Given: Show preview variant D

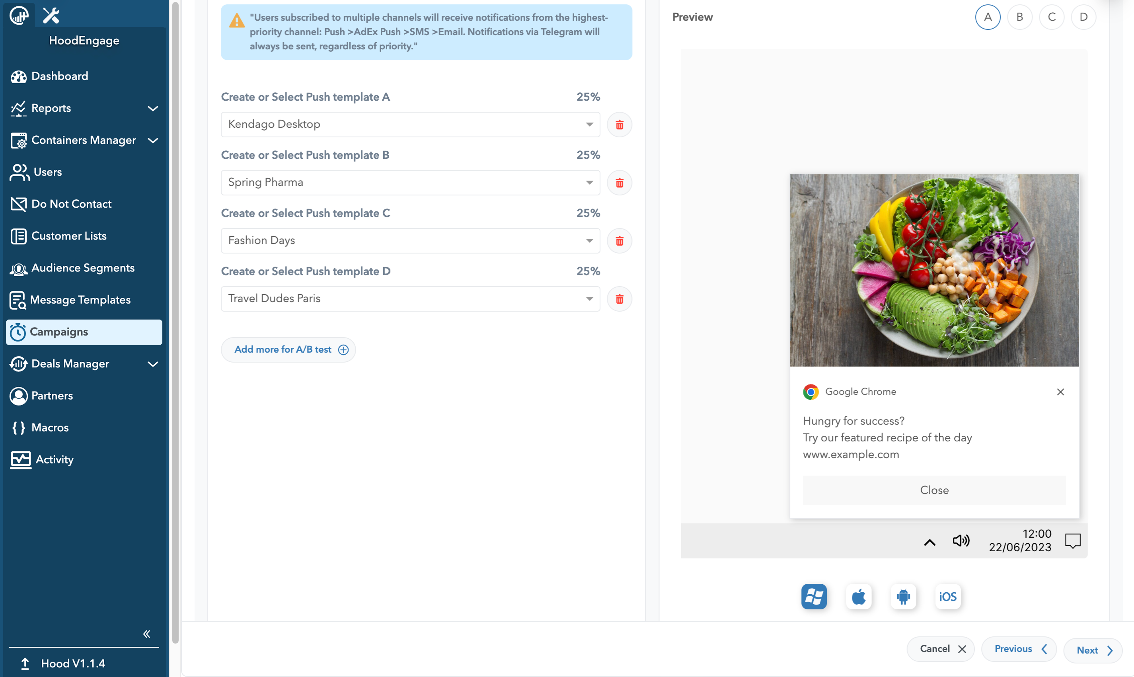Looking at the screenshot, I should (1083, 17).
